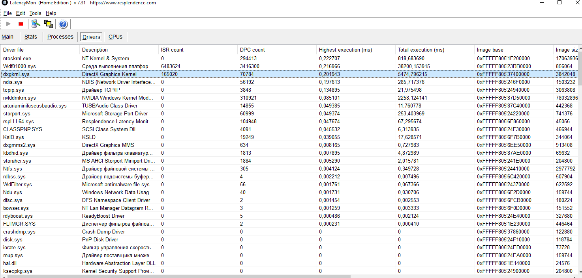Screen dimensions: 582x278
Task: Select arturiaminifuseusbaudio.sys row
Action: (289, 106)
